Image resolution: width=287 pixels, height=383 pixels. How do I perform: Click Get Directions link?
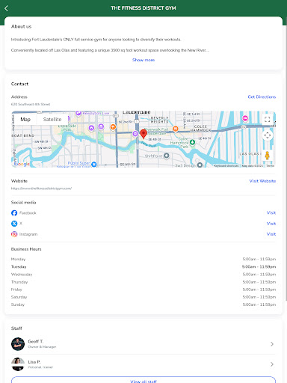tap(262, 96)
